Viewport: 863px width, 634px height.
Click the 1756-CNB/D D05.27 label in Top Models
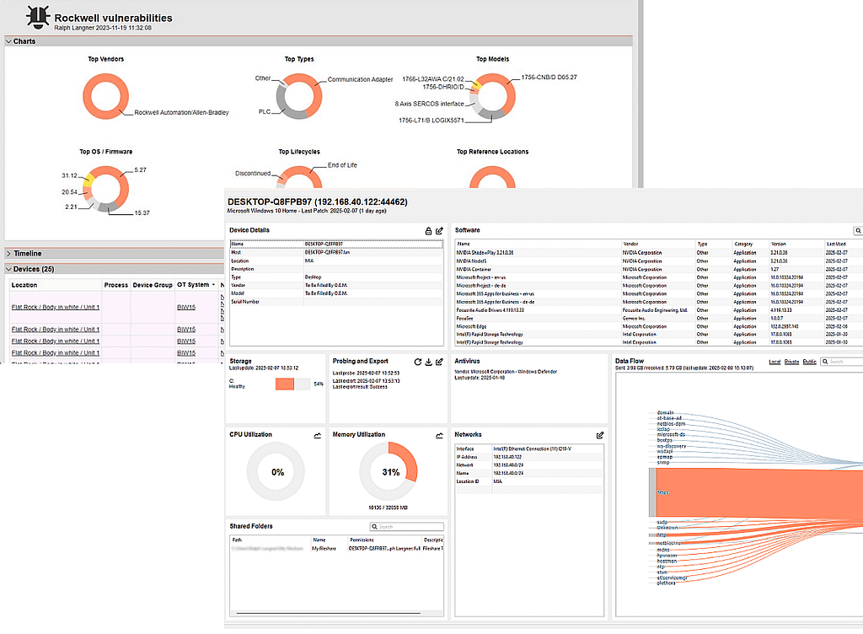[x=549, y=78]
